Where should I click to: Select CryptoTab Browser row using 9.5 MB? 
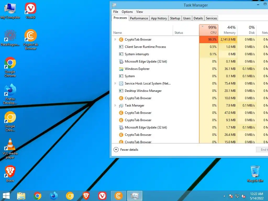click(x=190, y=120)
